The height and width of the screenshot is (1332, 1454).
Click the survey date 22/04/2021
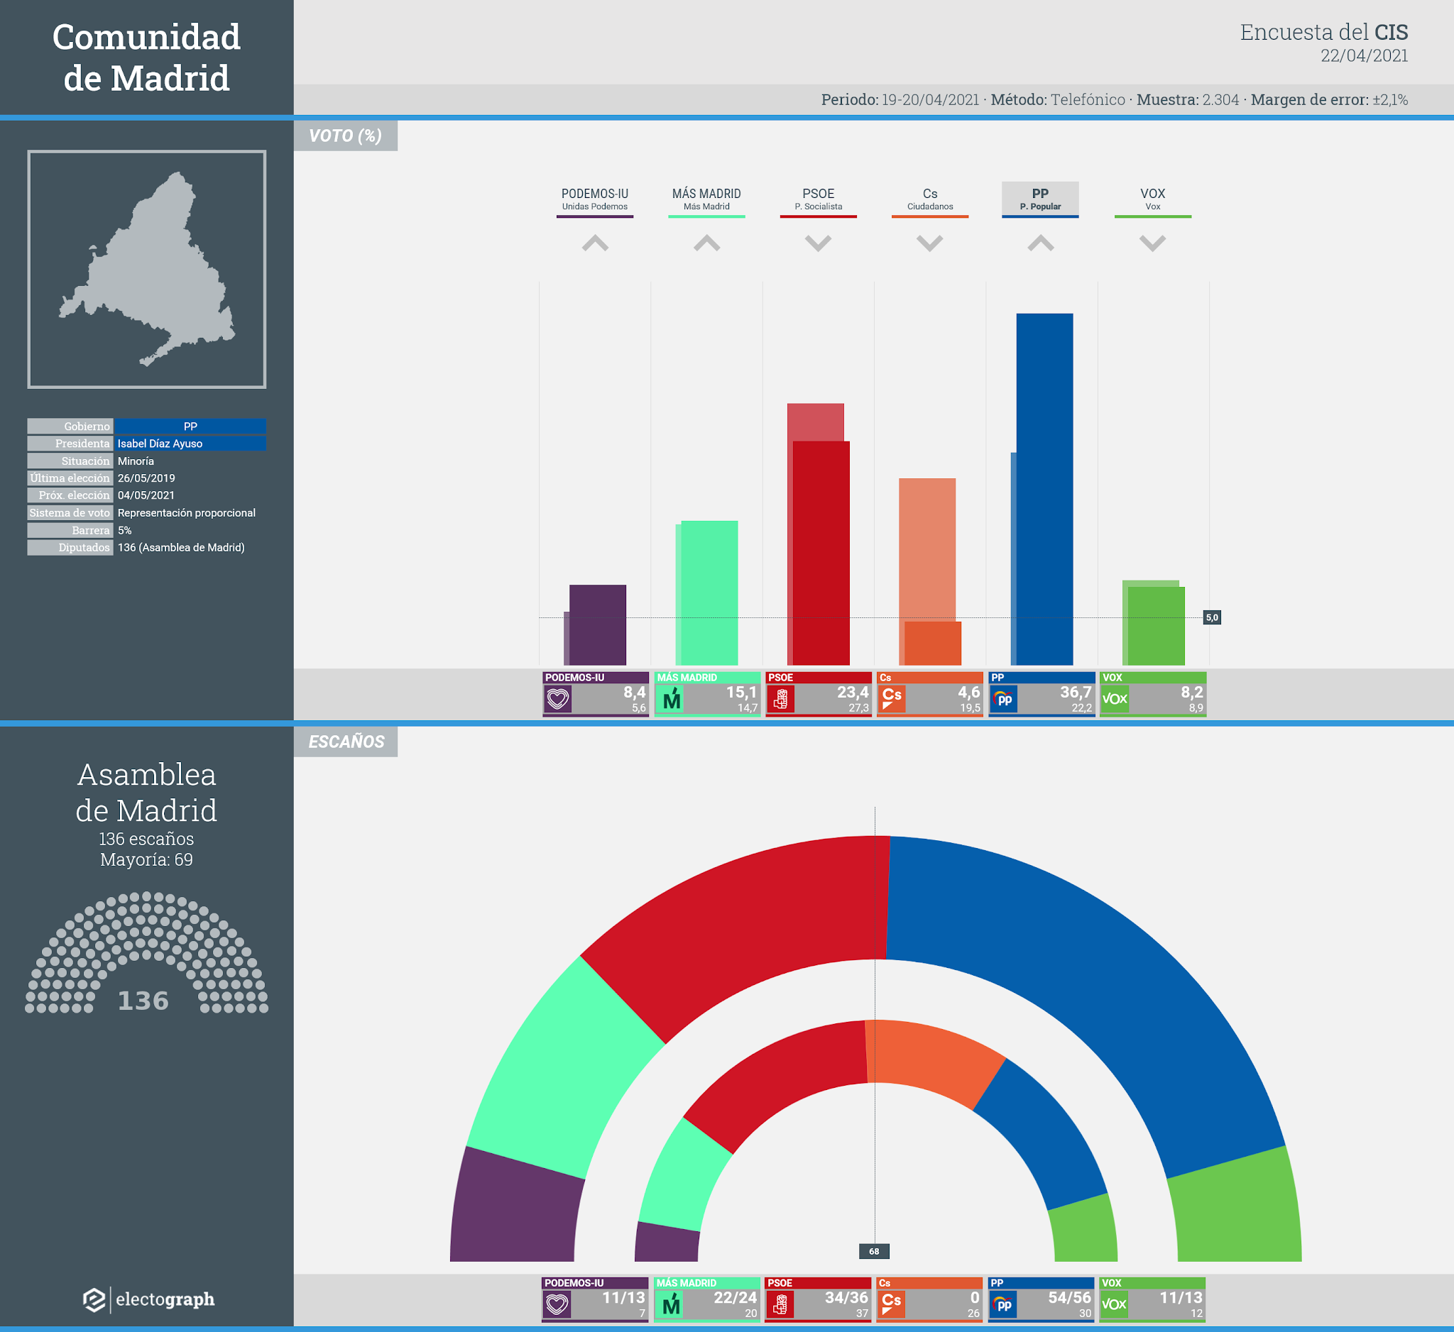1364,55
